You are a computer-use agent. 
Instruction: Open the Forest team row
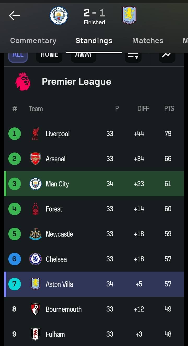tap(94, 209)
